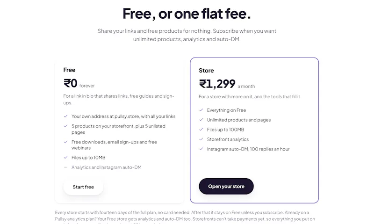374x224 pixels.
Task: Click the Start free button
Action: click(83, 187)
